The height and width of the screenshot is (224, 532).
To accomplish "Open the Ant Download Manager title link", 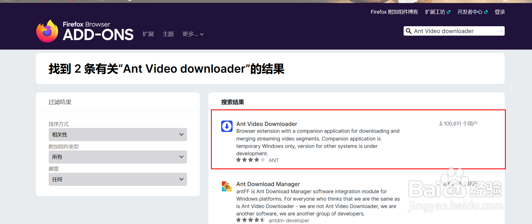I will point(268,184).
